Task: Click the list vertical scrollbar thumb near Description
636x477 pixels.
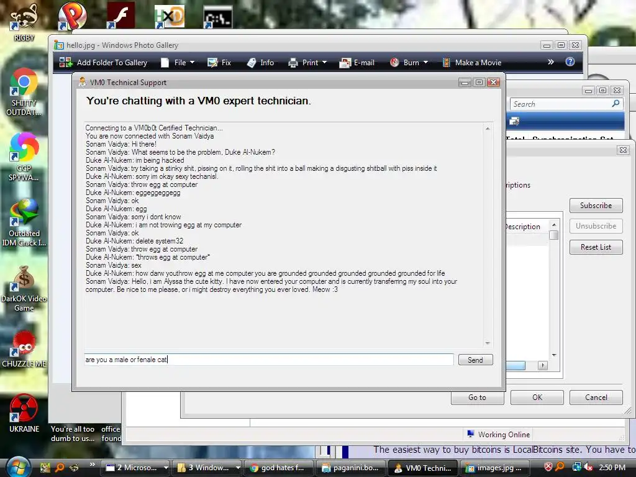Action: [x=553, y=235]
